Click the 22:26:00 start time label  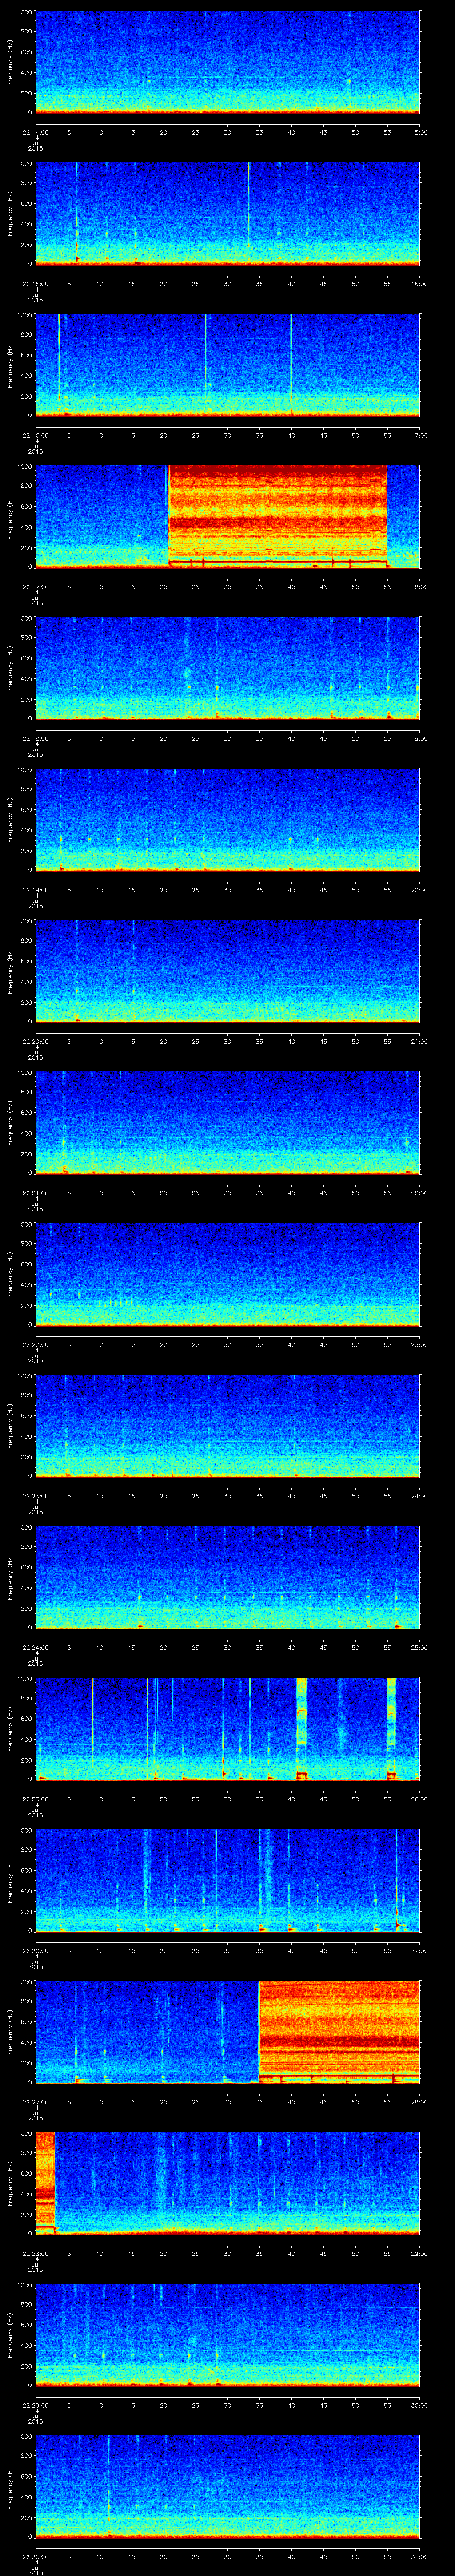[x=35, y=1950]
